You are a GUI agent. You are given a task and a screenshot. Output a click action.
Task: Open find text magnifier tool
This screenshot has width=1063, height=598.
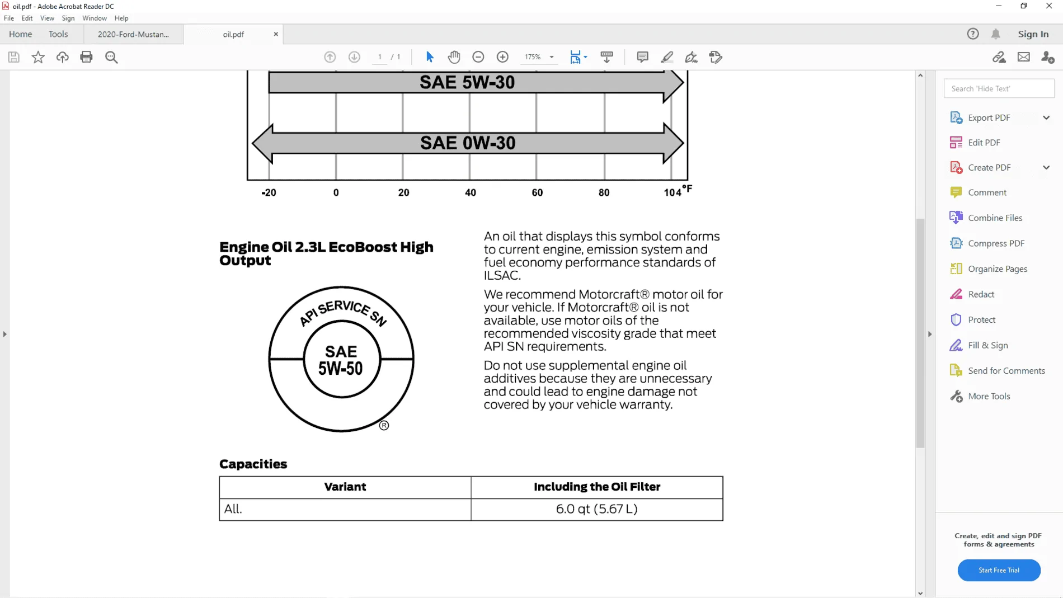pos(111,57)
